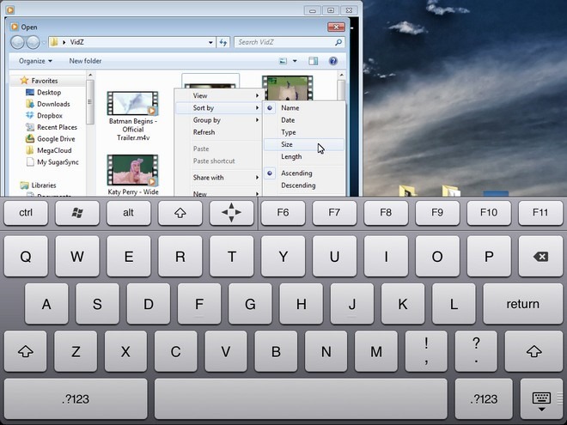Tap the right shift key beside the period
Screen dimensions: 567x425
tap(533, 351)
